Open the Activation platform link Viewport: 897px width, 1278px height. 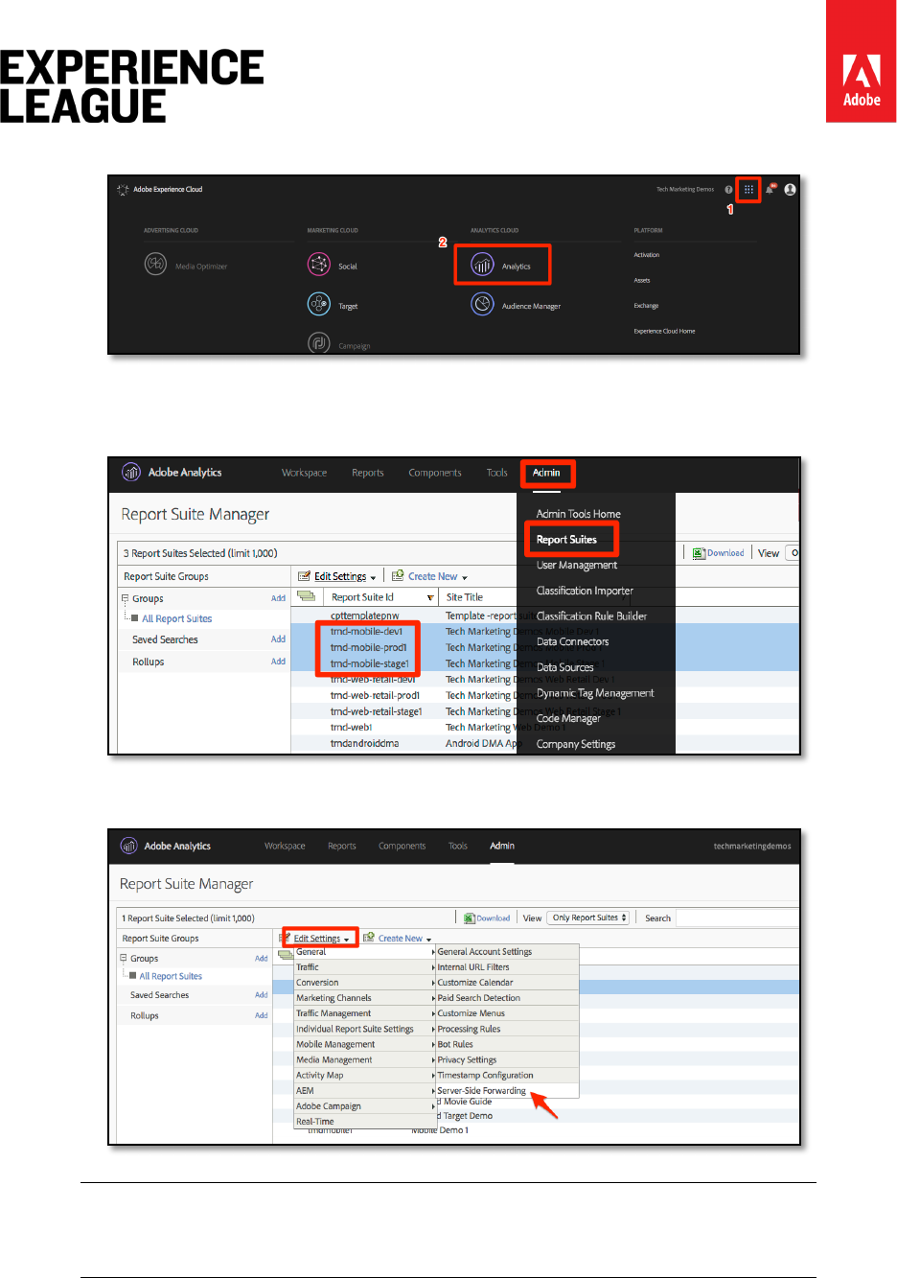coord(647,255)
